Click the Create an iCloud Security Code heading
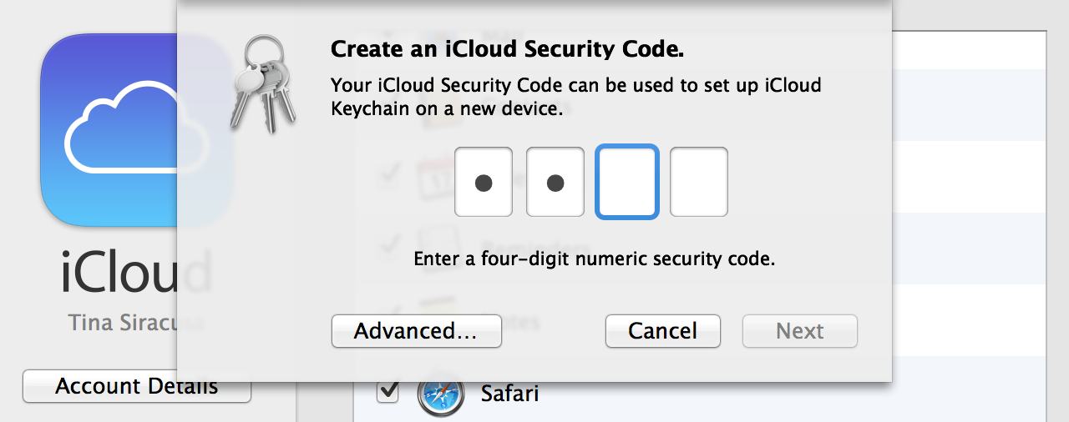The image size is (1069, 422). [508, 50]
